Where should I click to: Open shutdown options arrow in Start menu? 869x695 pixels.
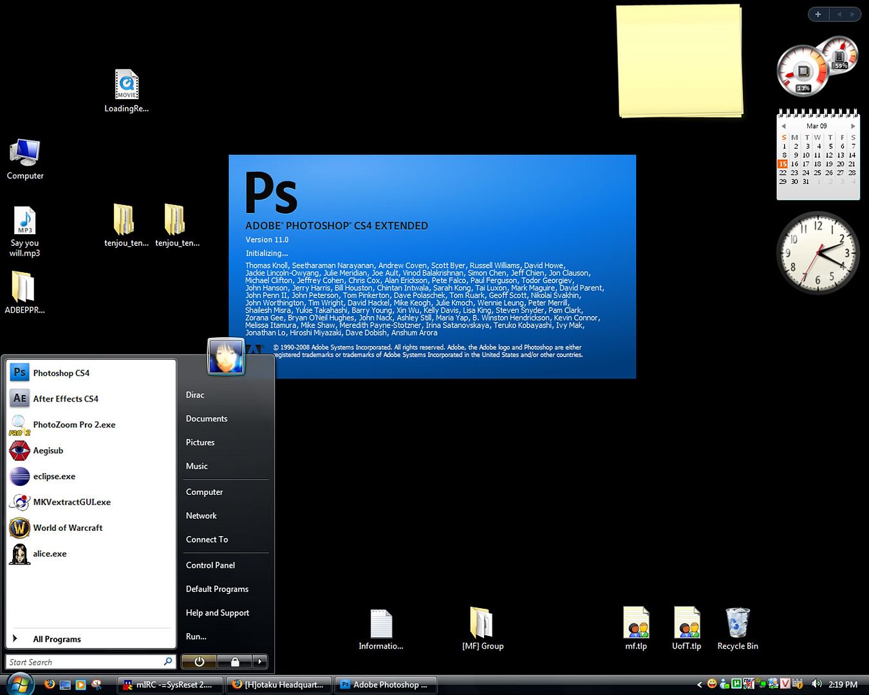pos(260,661)
